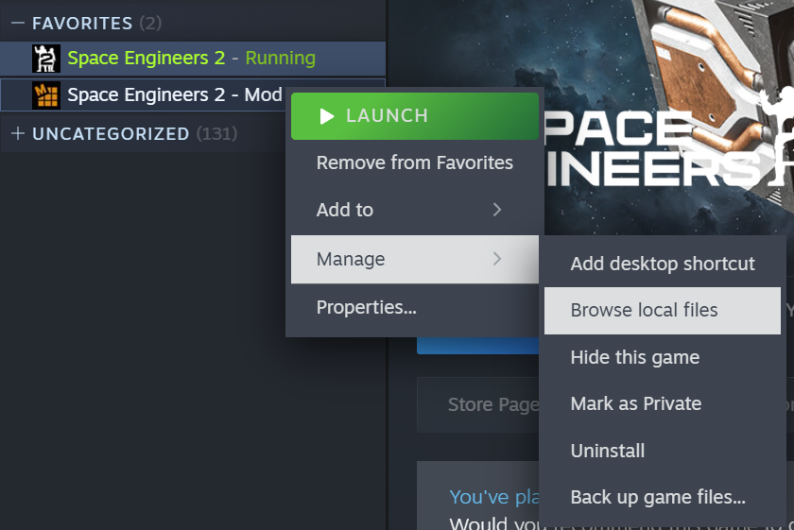
Task: Select Browse local files
Action: tap(663, 310)
